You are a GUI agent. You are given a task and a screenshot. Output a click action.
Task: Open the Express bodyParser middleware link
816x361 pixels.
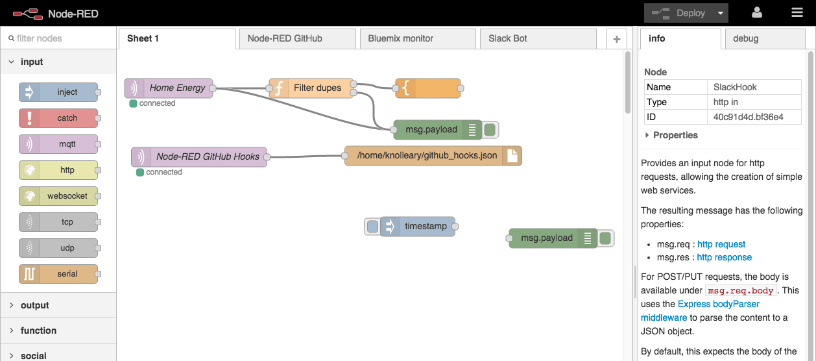pos(700,311)
